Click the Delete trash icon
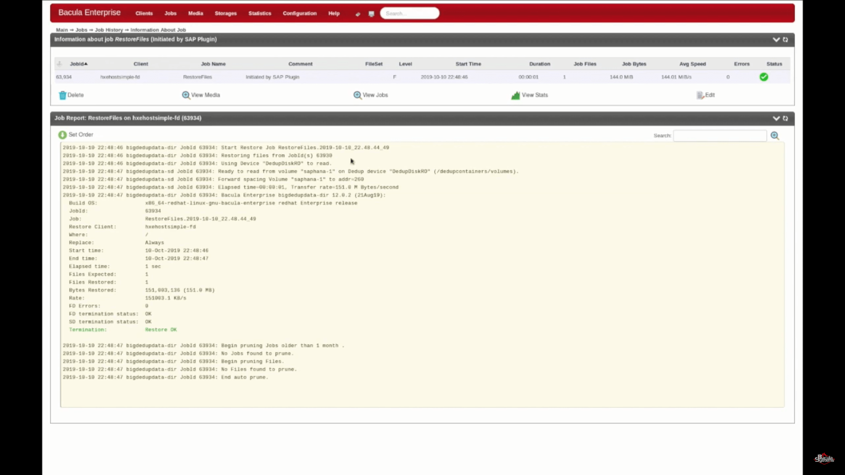845x475 pixels. pyautogui.click(x=62, y=95)
